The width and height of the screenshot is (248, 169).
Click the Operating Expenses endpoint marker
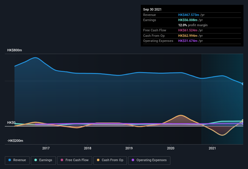243,123
